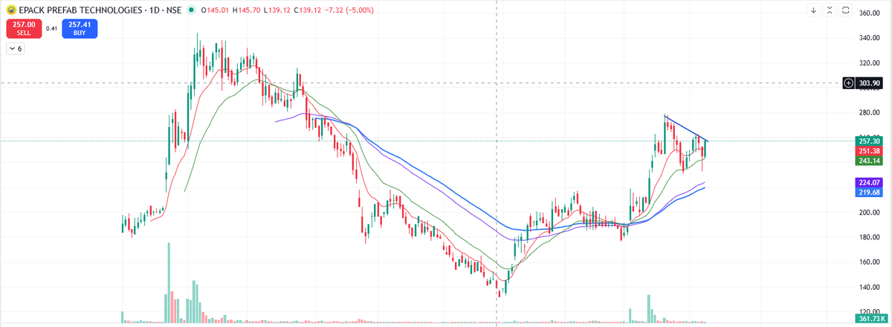Click the −7.32 (−5.00%) change value

click(x=349, y=10)
